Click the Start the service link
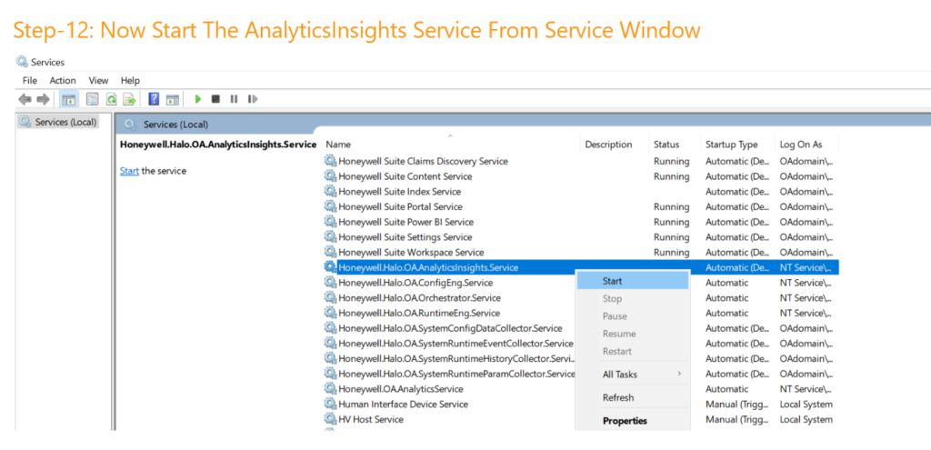Image resolution: width=931 pixels, height=450 pixels. pos(129,171)
